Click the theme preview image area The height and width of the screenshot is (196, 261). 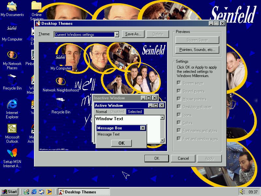coord(103,65)
